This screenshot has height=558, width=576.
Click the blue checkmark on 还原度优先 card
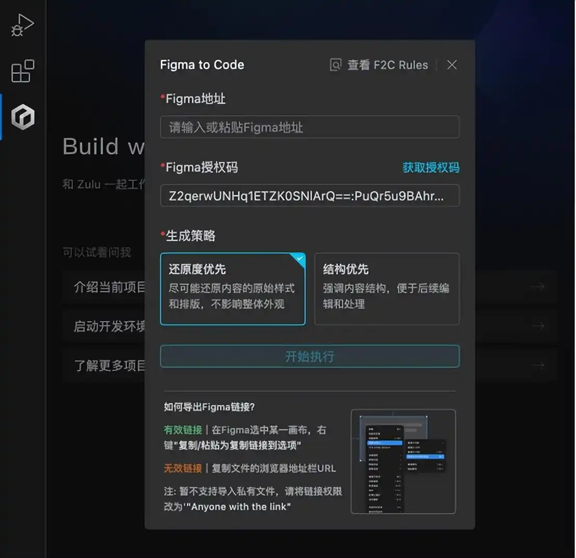click(300, 257)
